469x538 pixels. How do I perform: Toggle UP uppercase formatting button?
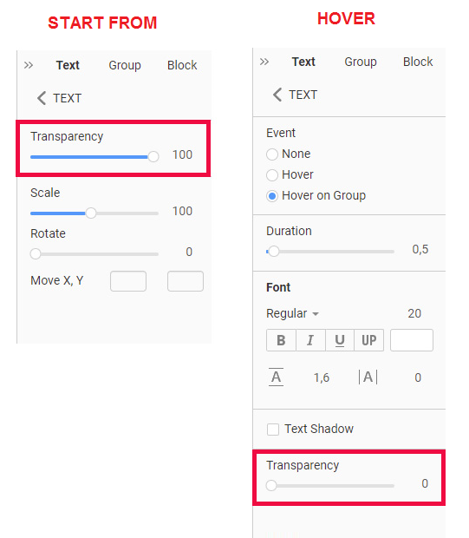pos(369,340)
